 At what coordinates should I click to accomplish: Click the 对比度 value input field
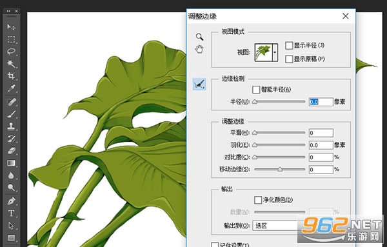[x=321, y=157]
